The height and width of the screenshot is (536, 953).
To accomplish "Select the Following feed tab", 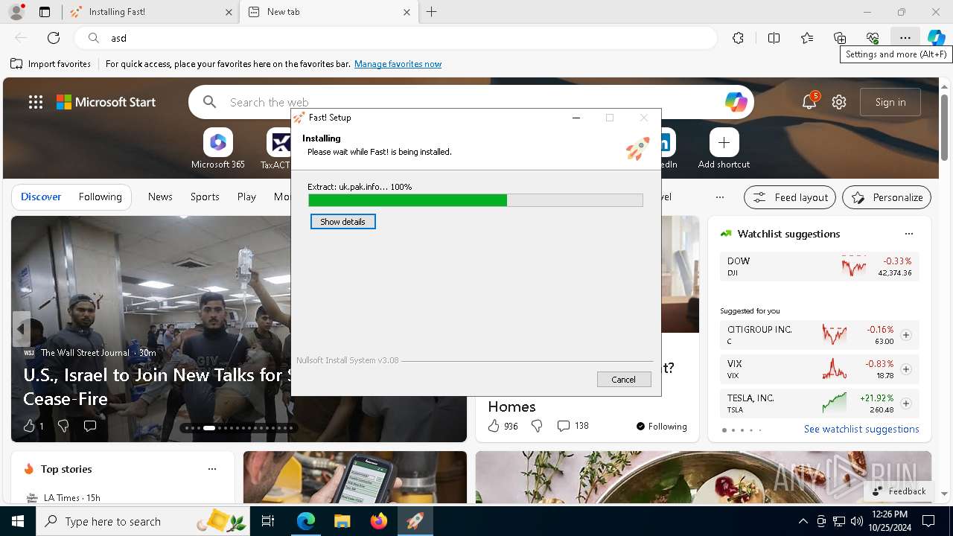I will tap(100, 197).
